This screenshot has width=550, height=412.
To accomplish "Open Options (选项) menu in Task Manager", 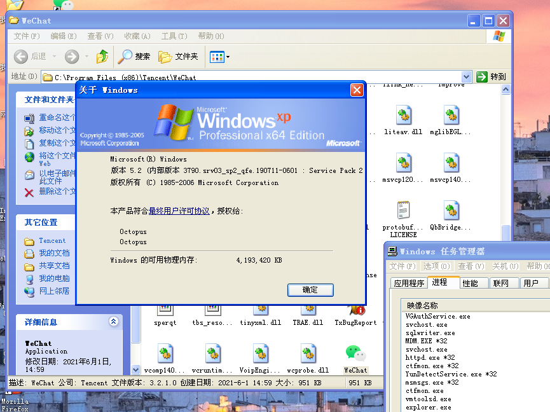I will pos(436,266).
